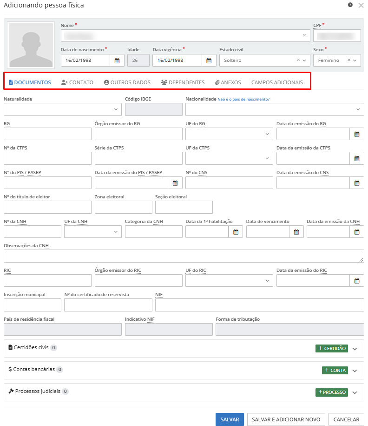Switch to the DEPENDENTES tab
368x426 pixels.
pos(183,82)
